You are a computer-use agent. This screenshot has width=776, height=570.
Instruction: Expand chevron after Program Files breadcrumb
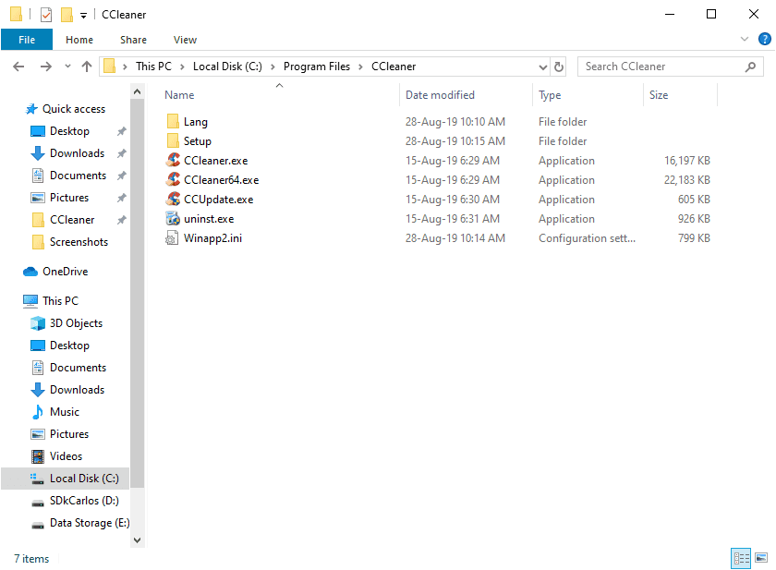361,67
